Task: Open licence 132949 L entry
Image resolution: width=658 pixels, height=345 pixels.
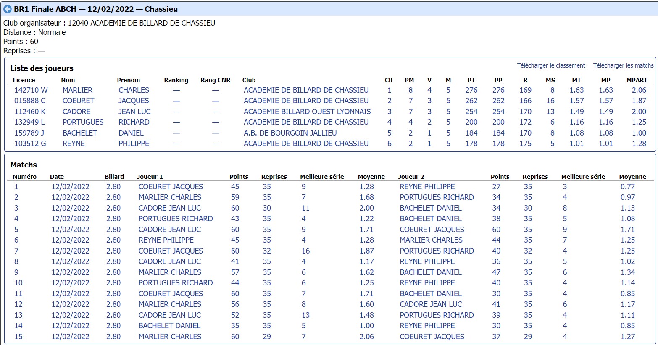Action: click(29, 122)
